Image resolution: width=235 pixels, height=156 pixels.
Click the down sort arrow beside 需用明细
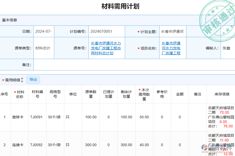click(x=22, y=81)
